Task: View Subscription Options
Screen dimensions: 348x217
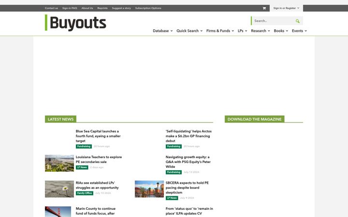Action: pyautogui.click(x=148, y=8)
